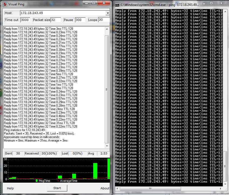229x195 pixels.
Task: Click the ping results scroll up arrow
Action: pyautogui.click(x=107, y=29)
